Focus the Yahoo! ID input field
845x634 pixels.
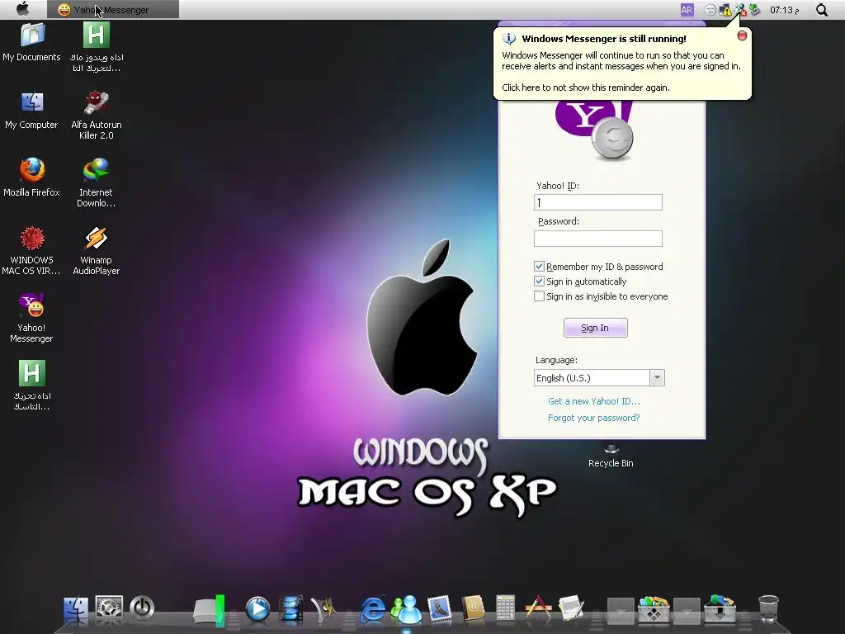point(598,202)
